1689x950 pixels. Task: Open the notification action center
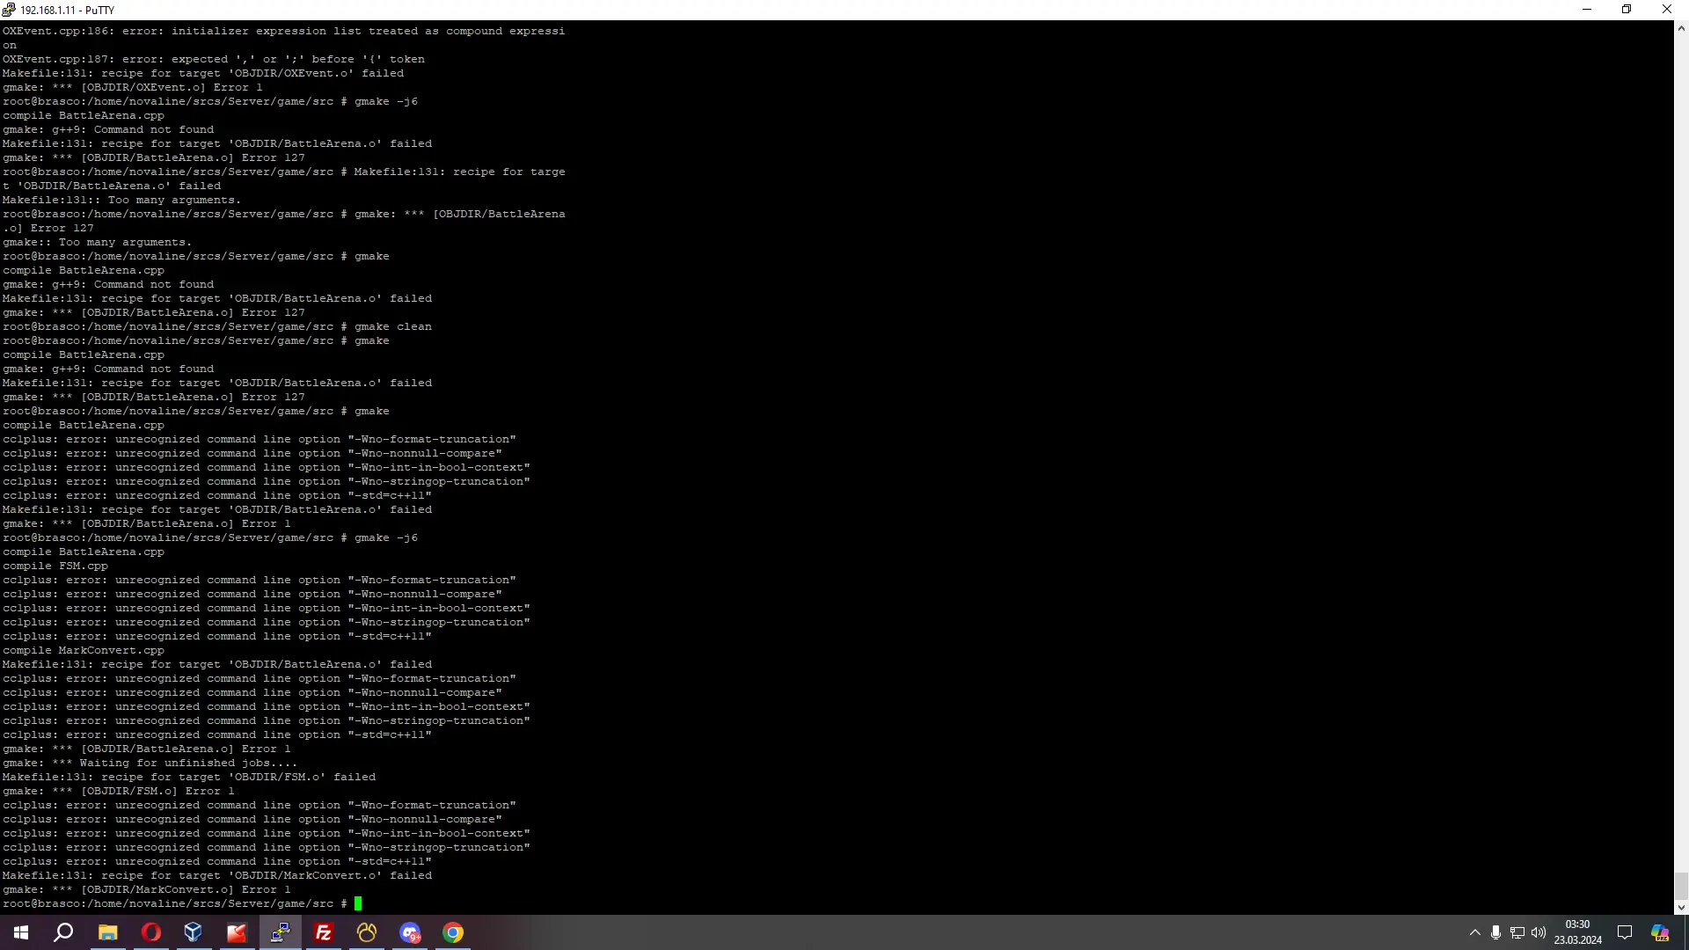click(1625, 932)
